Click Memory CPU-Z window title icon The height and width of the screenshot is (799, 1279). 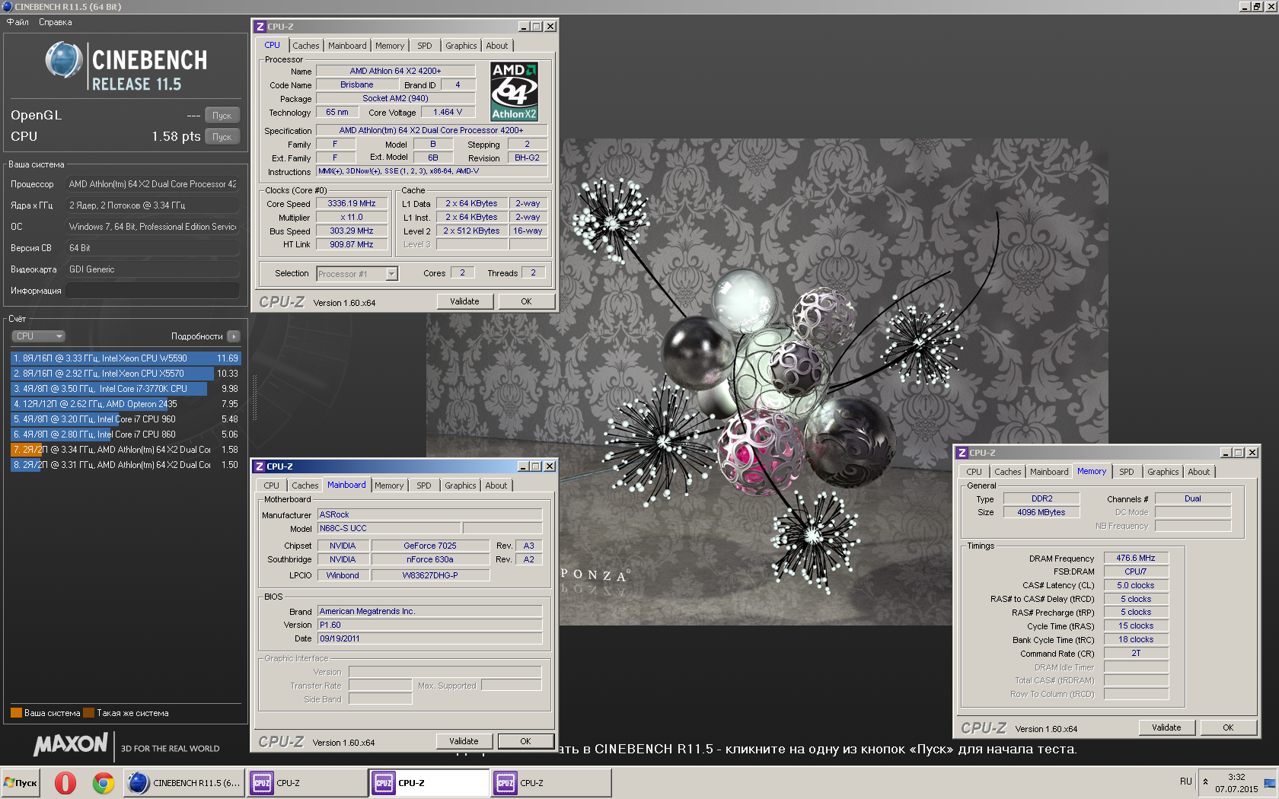[x=962, y=453]
